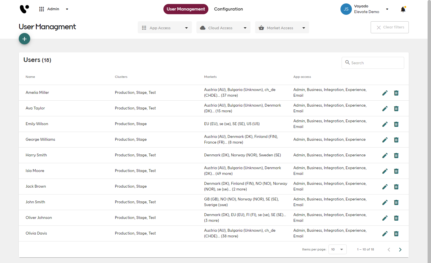
Task: Delete Ava Taylor with trash icon
Action: [396, 109]
